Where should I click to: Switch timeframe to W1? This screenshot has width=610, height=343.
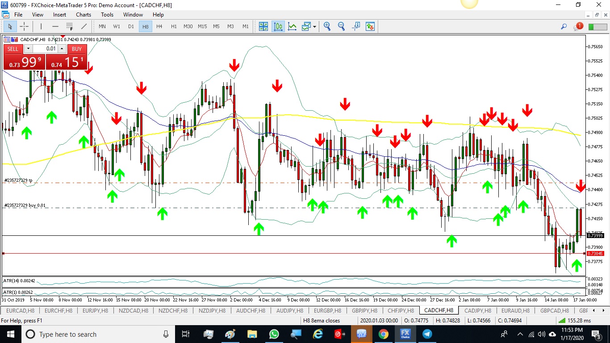117,26
